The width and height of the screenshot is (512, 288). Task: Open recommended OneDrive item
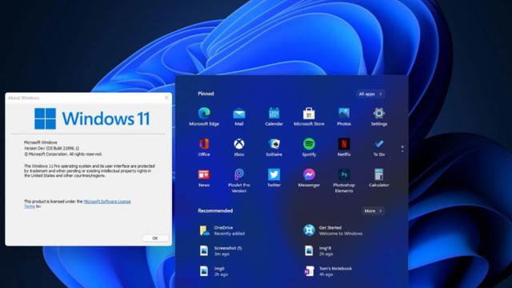(x=222, y=230)
